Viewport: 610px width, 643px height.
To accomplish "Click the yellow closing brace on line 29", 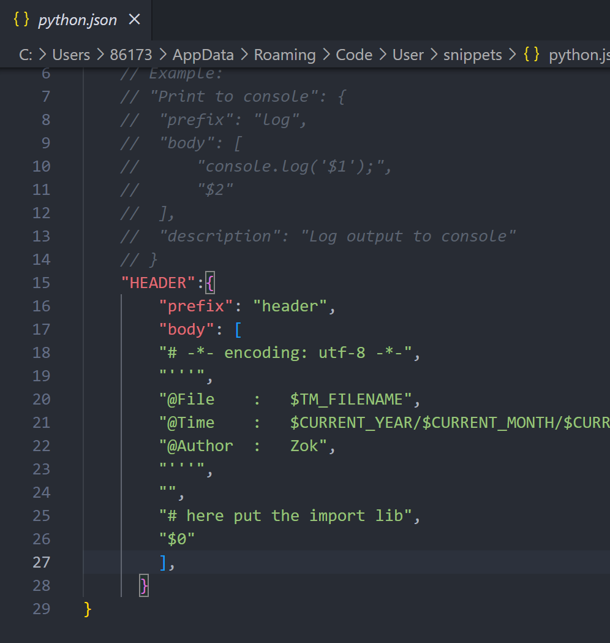I will coord(87,609).
